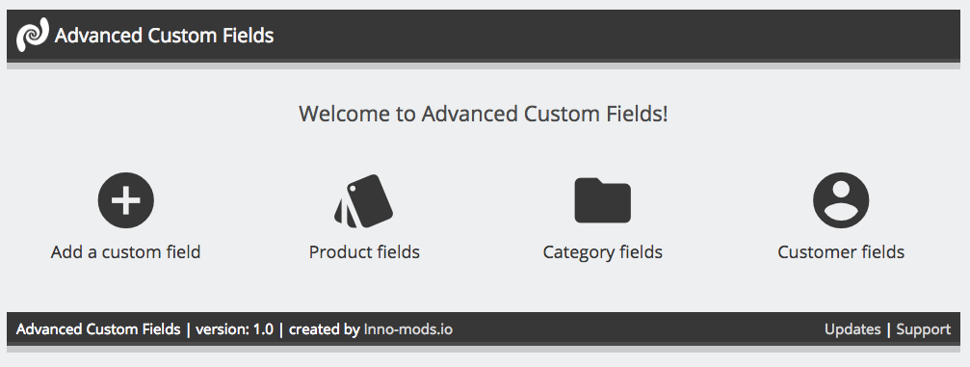This screenshot has height=367, width=970.
Task: Go to the "Category fields" text link
Action: 603,252
